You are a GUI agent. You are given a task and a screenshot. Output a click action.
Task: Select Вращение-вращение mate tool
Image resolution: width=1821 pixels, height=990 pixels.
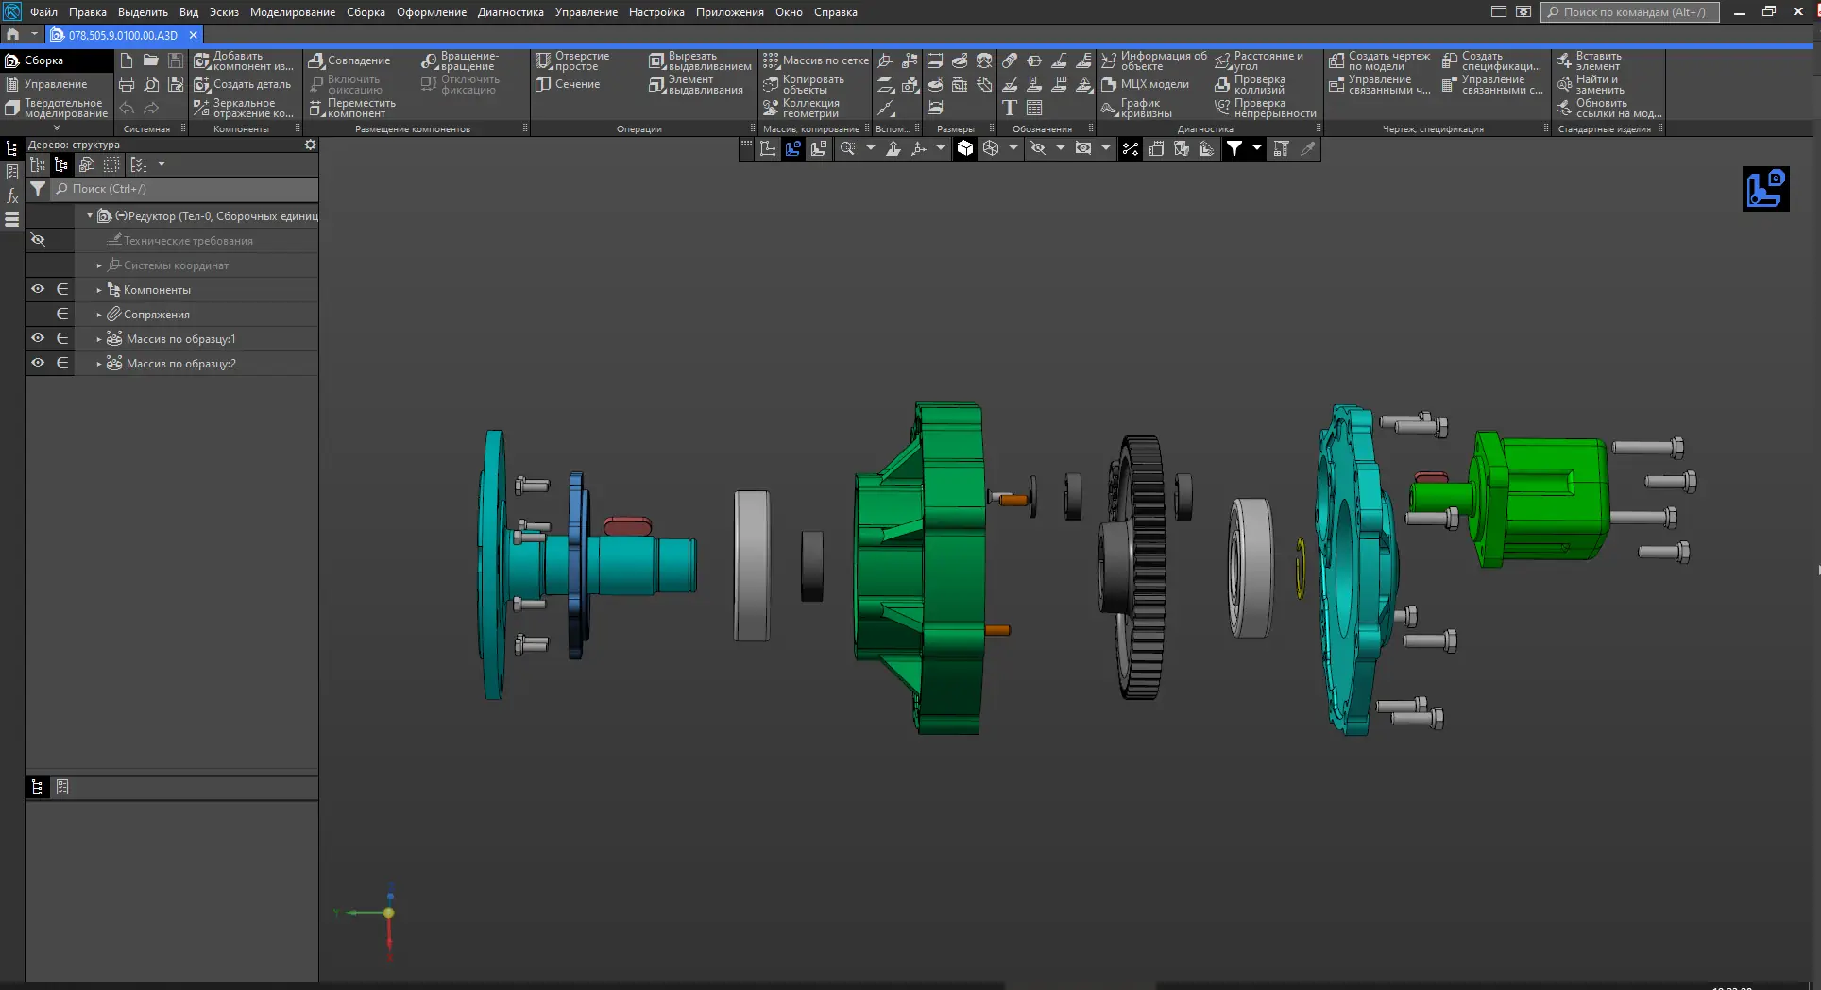(461, 60)
